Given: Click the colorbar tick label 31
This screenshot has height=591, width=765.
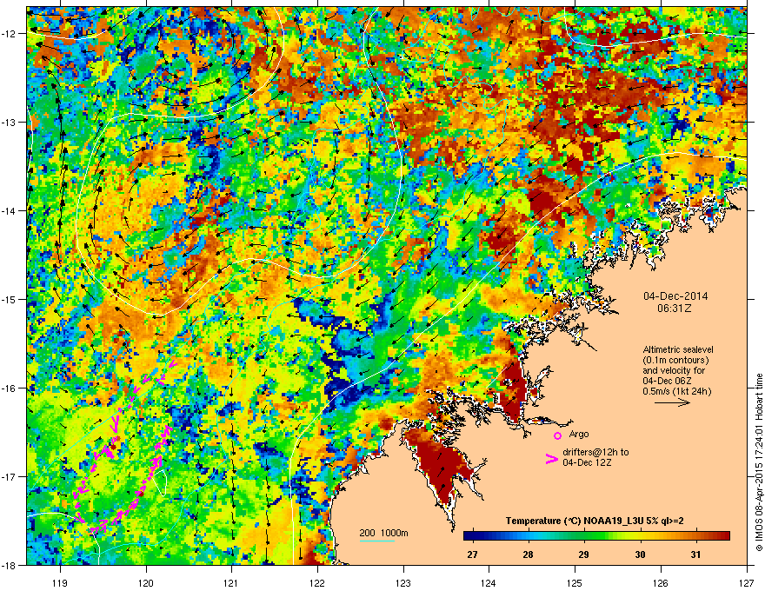Looking at the screenshot, I should click(x=695, y=554).
